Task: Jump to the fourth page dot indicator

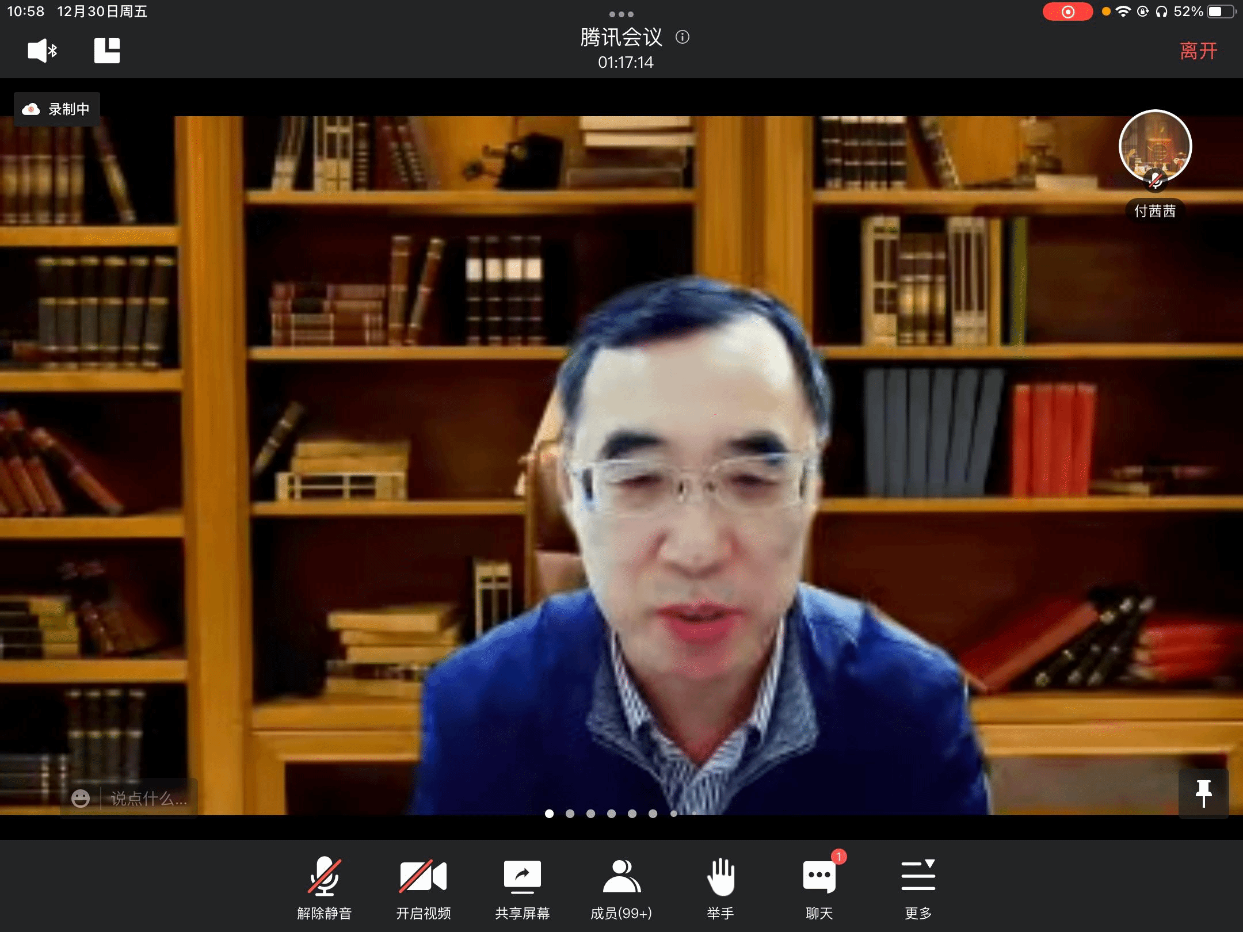Action: click(611, 813)
